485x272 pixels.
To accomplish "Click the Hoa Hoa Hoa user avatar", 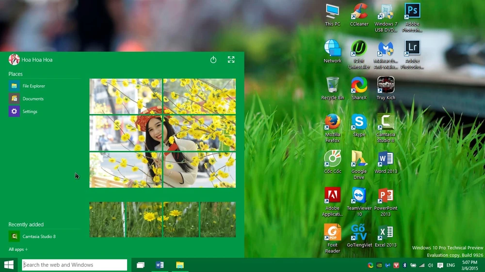I will [14, 60].
